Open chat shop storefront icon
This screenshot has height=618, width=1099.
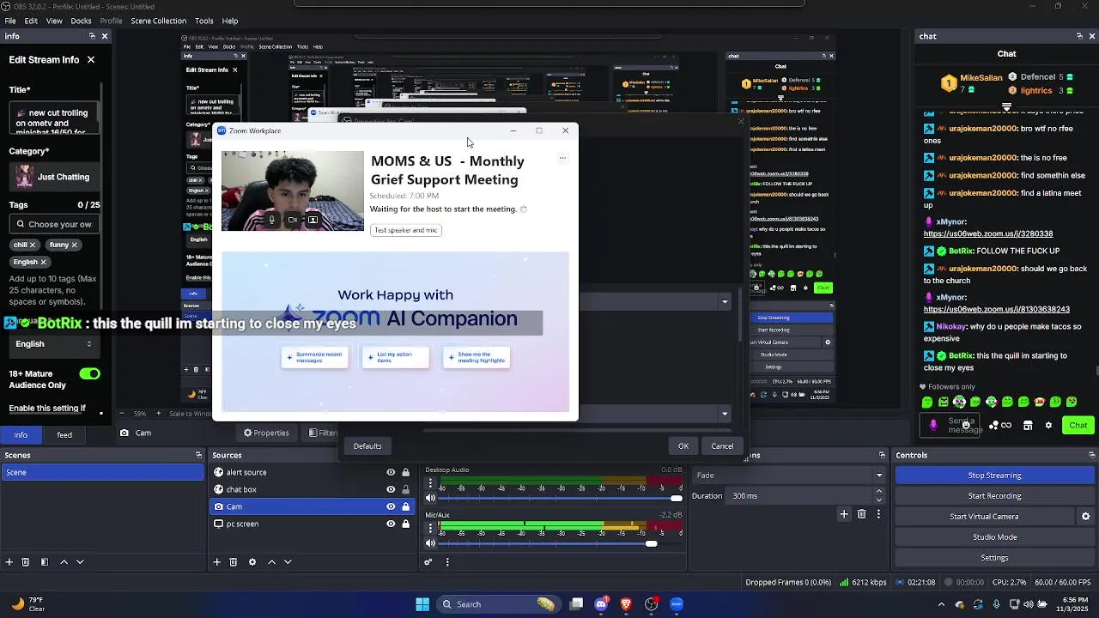point(1028,425)
